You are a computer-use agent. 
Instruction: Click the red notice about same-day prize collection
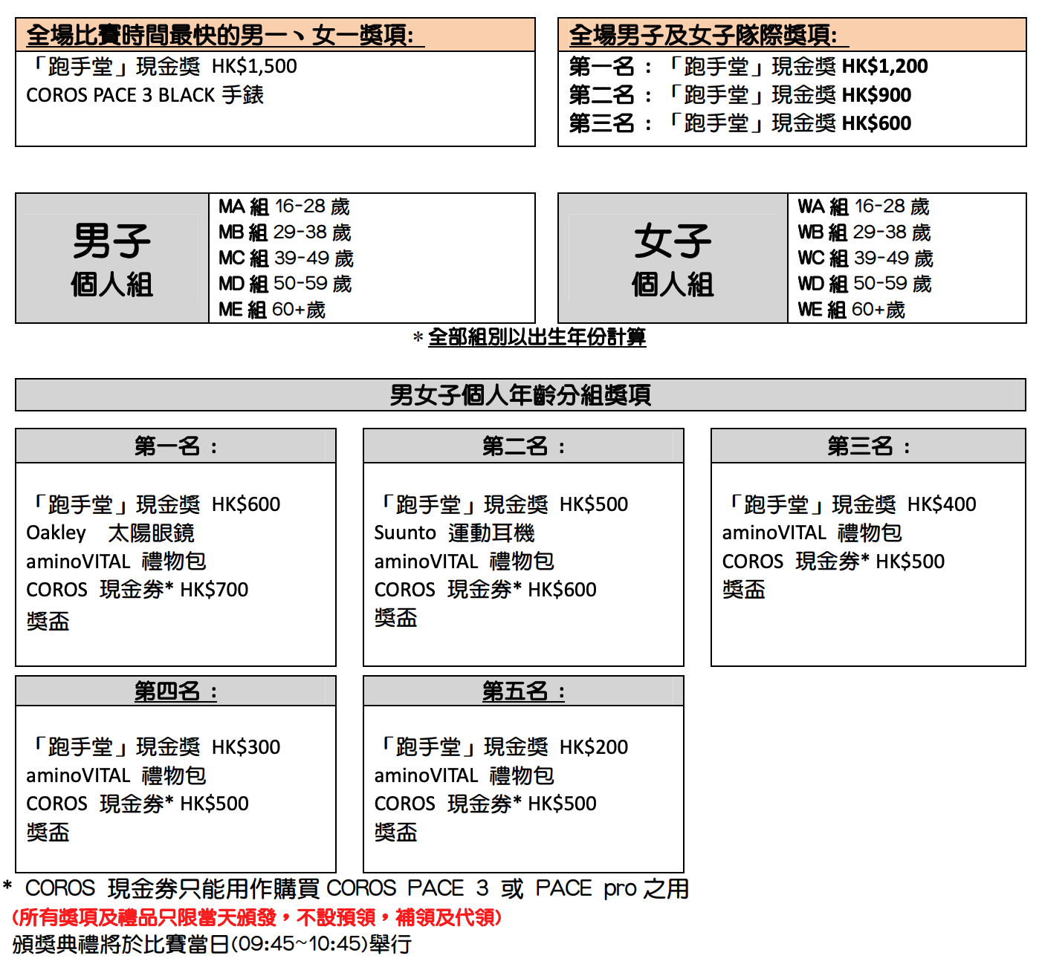point(257,918)
